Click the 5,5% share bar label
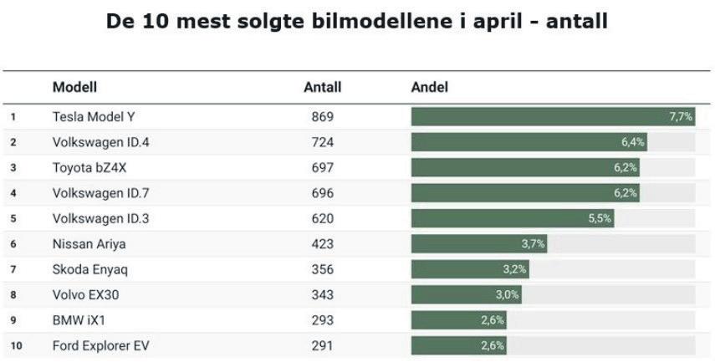 tap(600, 218)
